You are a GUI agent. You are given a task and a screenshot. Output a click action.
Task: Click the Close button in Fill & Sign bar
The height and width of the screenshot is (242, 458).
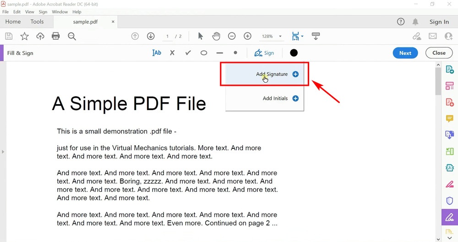(x=439, y=53)
